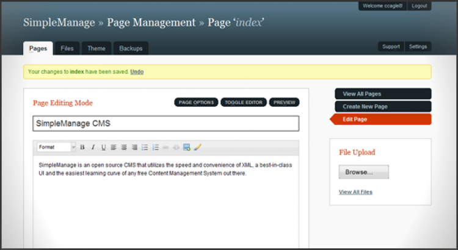The width and height of the screenshot is (458, 250).
Task: Open Page Options
Action: click(196, 102)
